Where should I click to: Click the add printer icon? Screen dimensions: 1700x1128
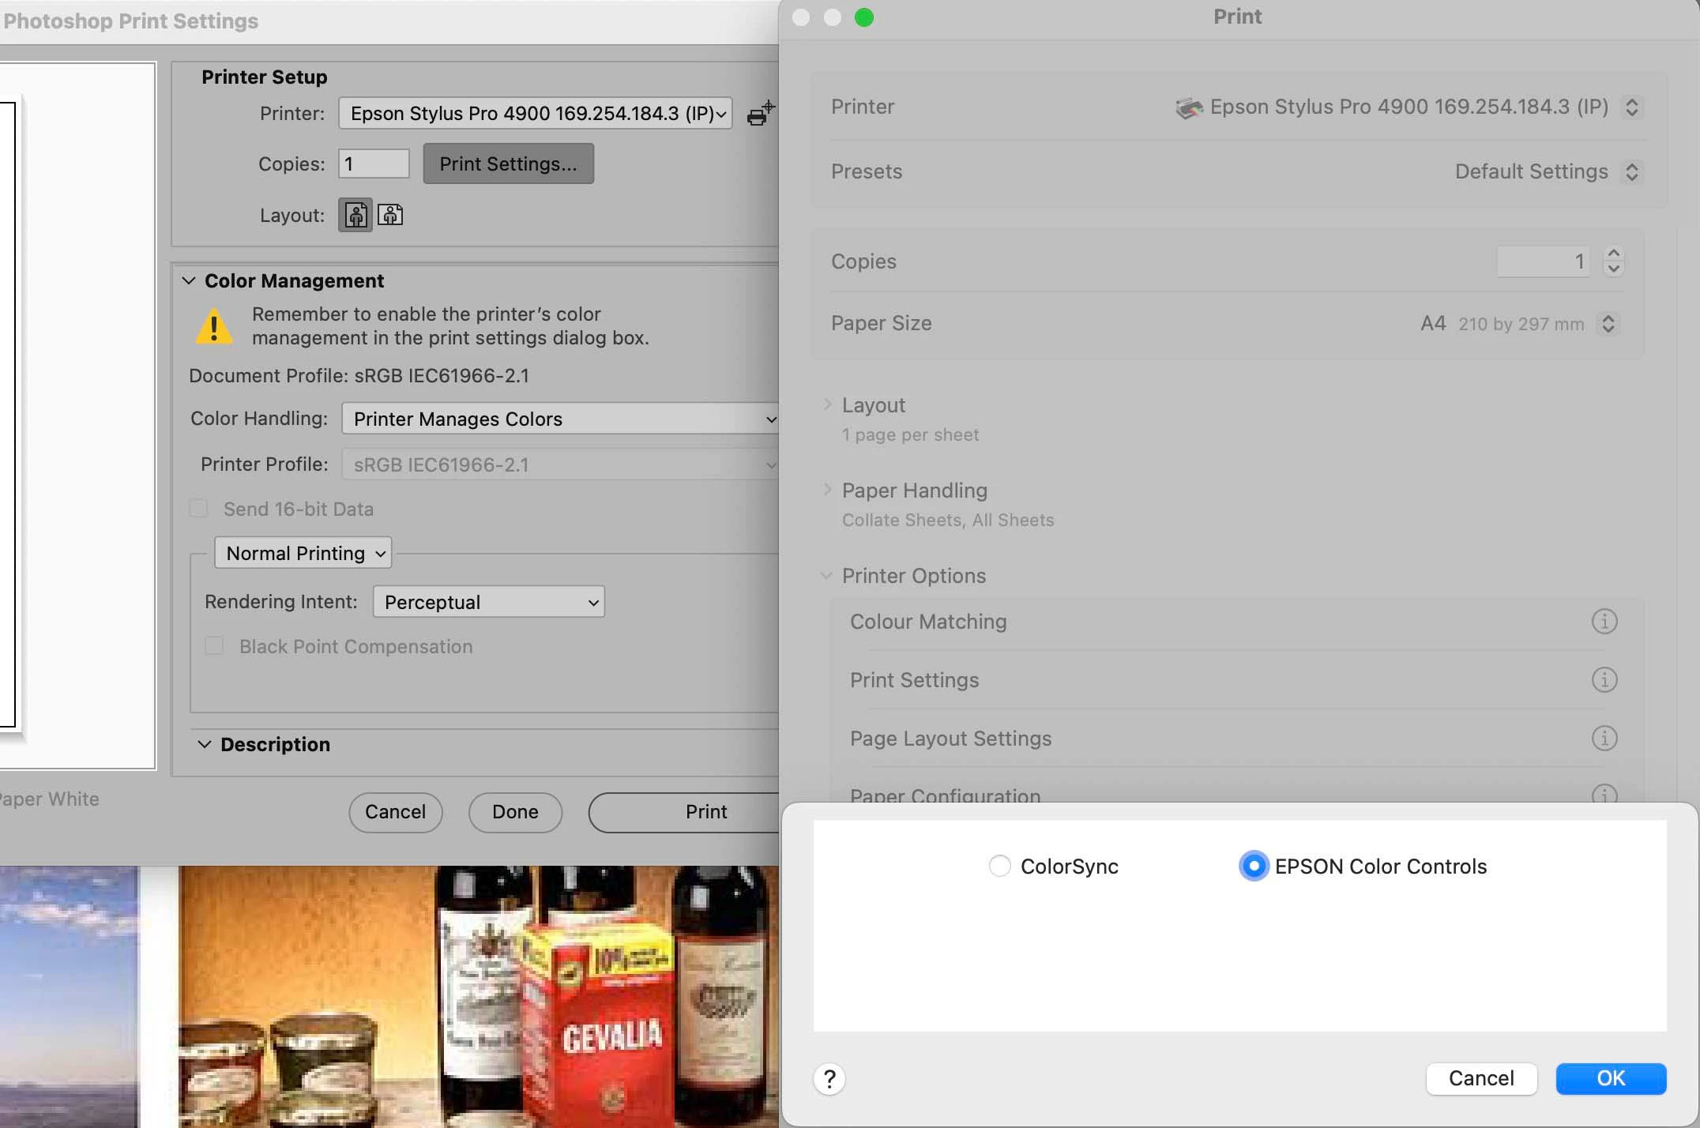point(760,114)
